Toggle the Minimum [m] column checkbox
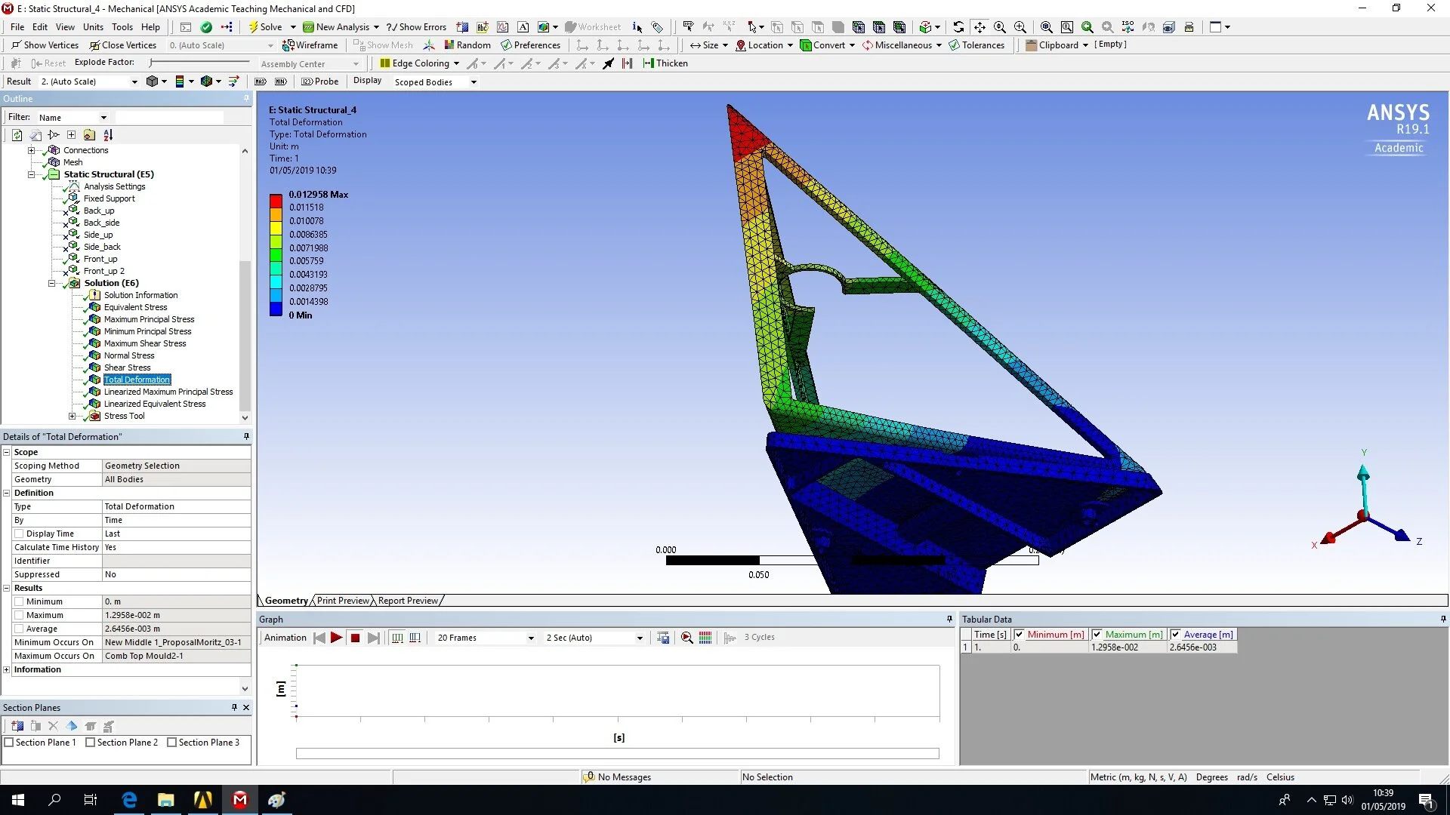1450x815 pixels. point(1019,635)
